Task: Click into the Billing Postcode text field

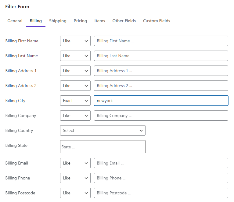Action: (161, 193)
